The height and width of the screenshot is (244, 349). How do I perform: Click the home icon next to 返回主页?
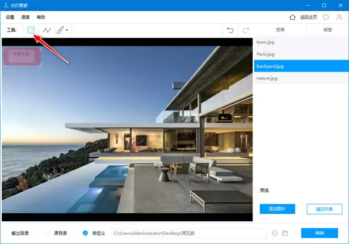click(x=292, y=17)
